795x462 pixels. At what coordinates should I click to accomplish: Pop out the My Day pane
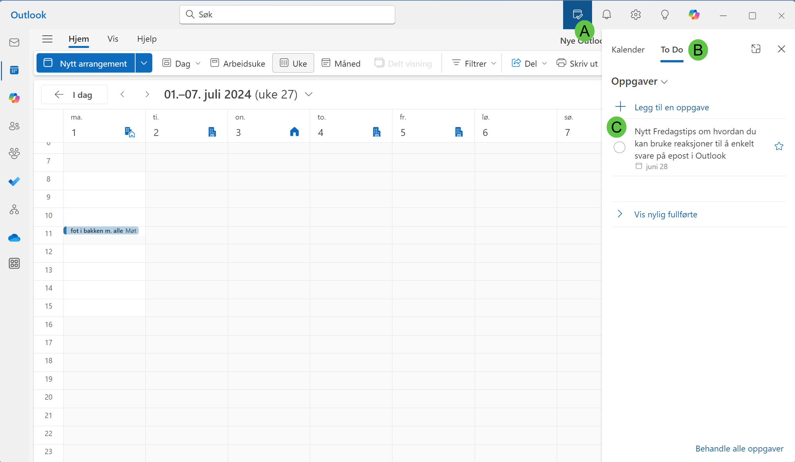(756, 49)
